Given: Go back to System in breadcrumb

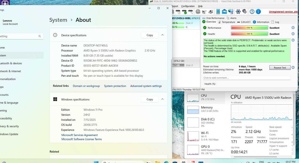Looking at the screenshot, I should click(58, 20).
